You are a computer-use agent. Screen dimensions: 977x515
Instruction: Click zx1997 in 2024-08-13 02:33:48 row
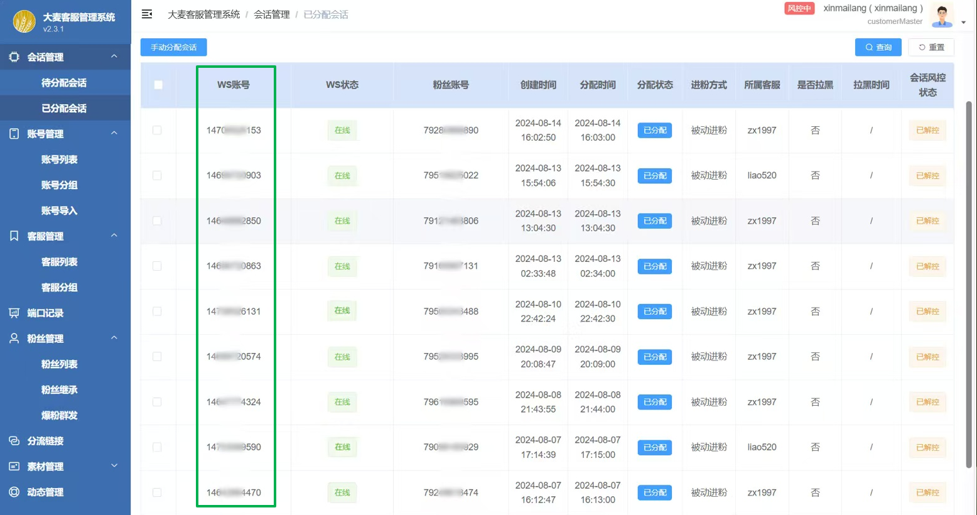762,266
